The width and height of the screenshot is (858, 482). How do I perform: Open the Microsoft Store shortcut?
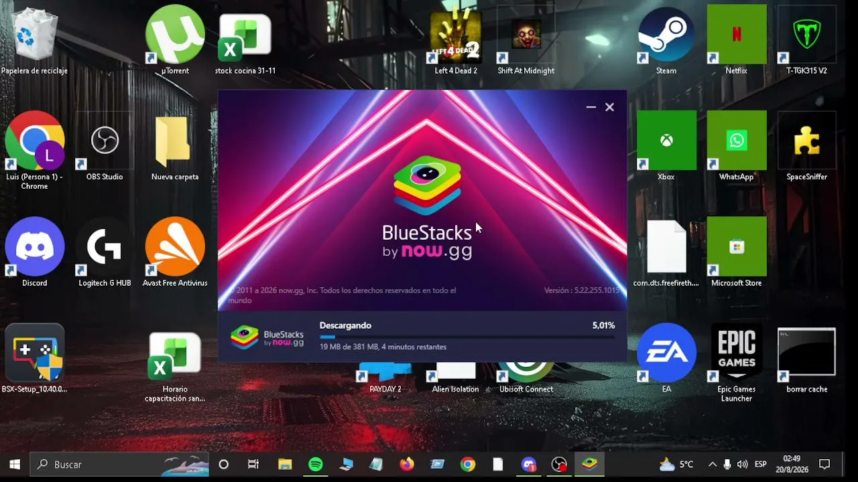[736, 253]
